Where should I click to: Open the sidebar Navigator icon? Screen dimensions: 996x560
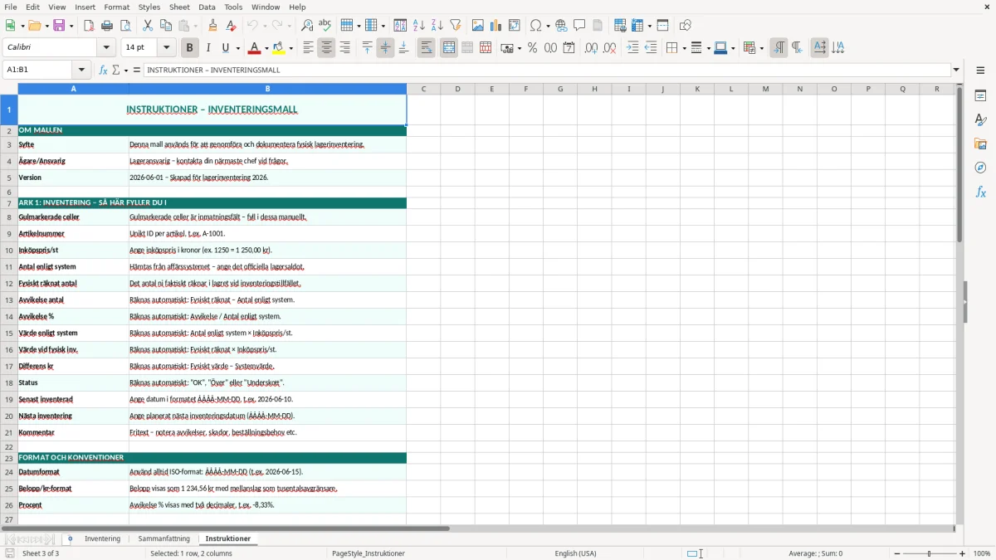(980, 168)
